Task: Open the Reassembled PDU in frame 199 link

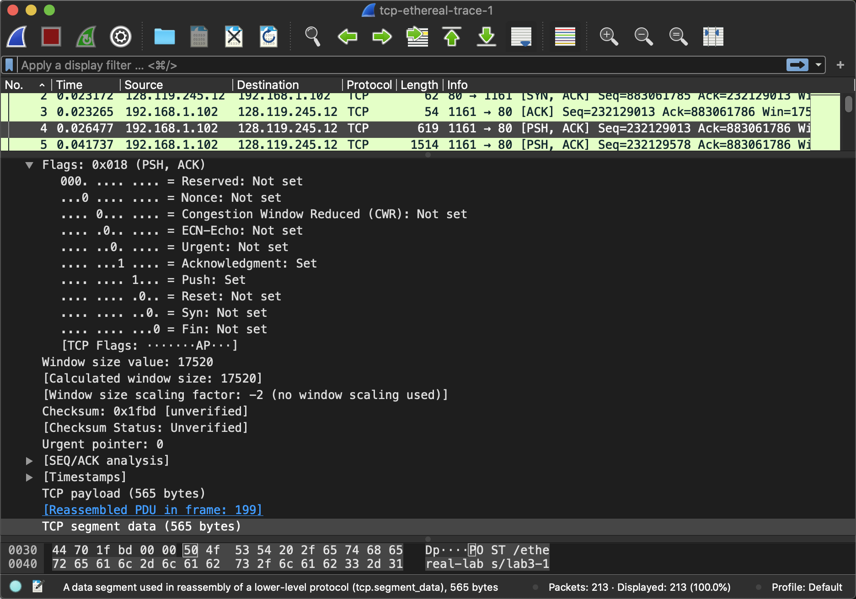Action: click(x=153, y=510)
